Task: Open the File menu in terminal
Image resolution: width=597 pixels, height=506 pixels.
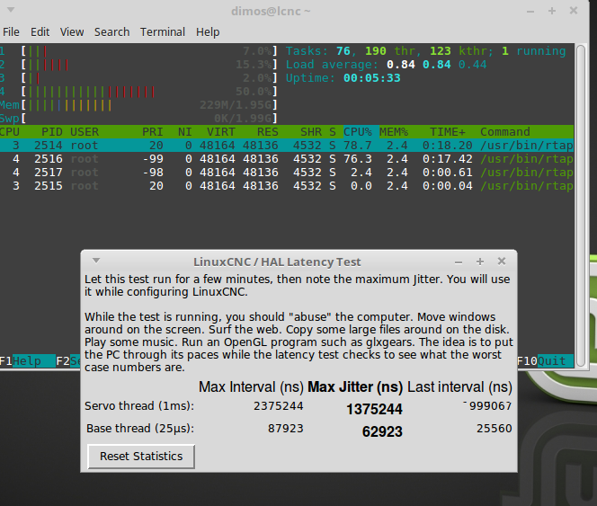Action: (11, 32)
